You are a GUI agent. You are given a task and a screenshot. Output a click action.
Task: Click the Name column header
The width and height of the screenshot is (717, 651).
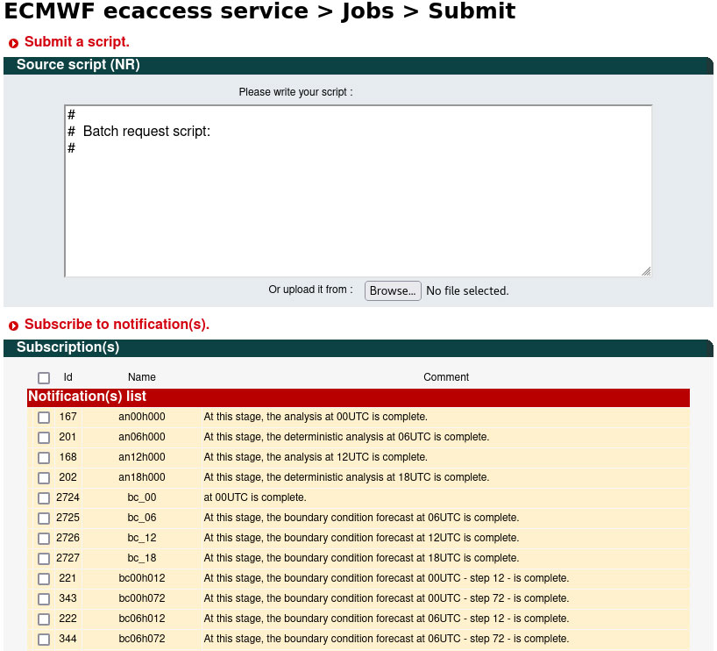point(142,376)
